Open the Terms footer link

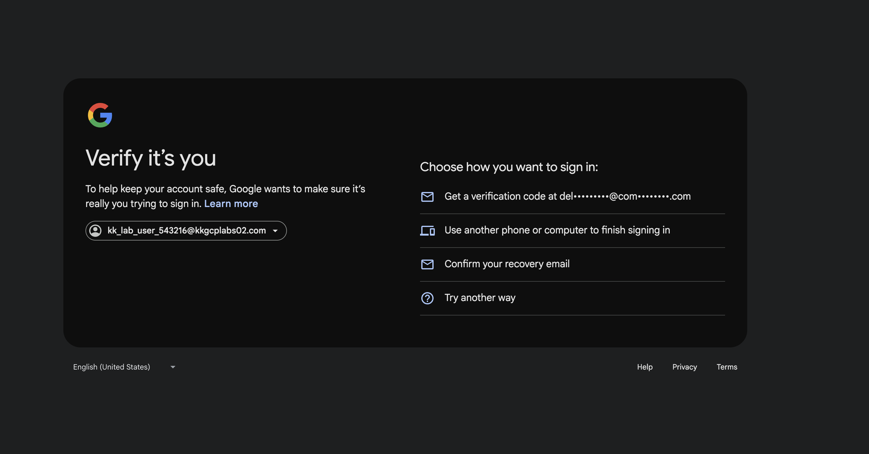(727, 367)
